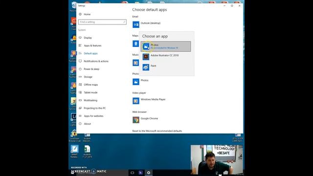This screenshot has height=176, width=313.
Task: Click Reset to the Microsoft recommended defaults
Action: tap(157, 131)
